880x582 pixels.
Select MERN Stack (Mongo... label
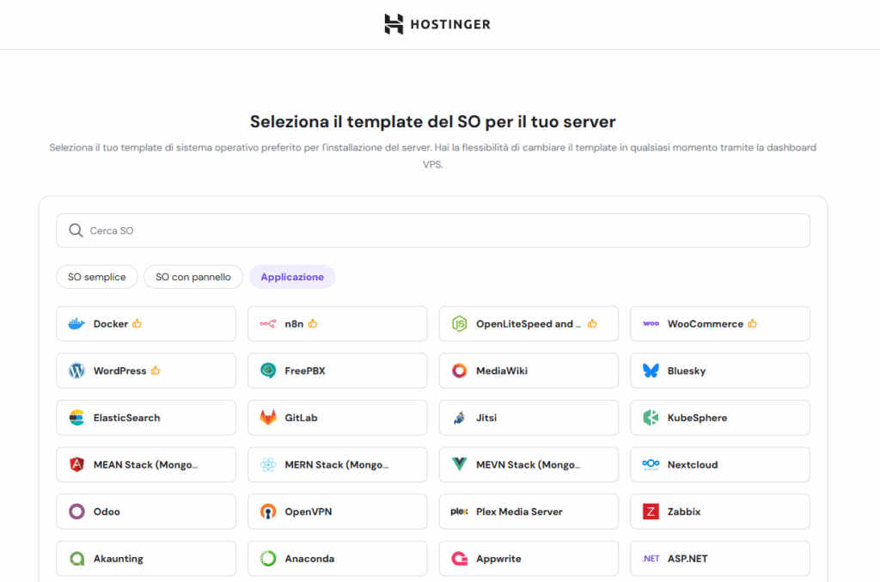(x=336, y=465)
